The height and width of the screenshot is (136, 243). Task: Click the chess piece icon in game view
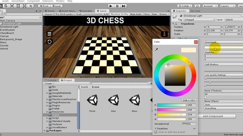pyautogui.click(x=164, y=34)
